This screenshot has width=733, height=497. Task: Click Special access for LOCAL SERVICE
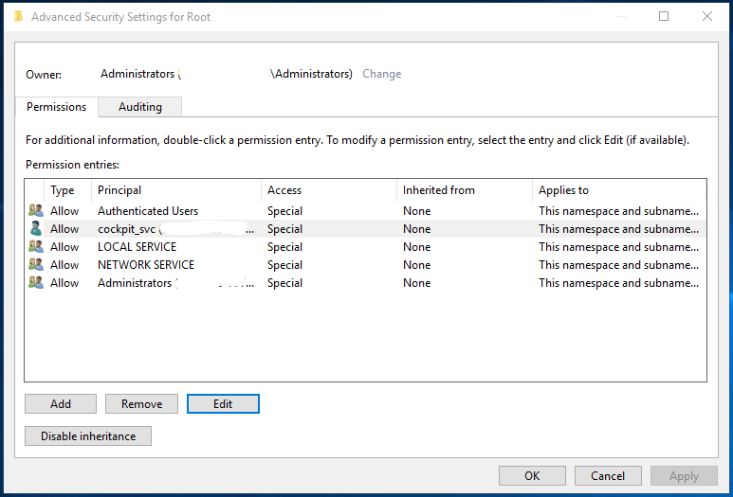pos(284,247)
